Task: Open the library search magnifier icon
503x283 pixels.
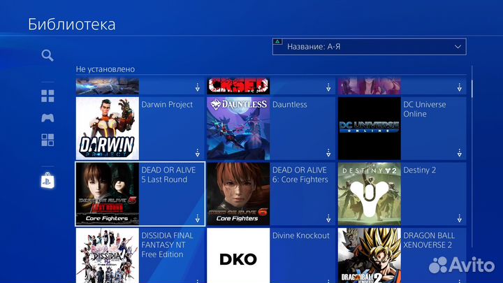Action: point(48,55)
